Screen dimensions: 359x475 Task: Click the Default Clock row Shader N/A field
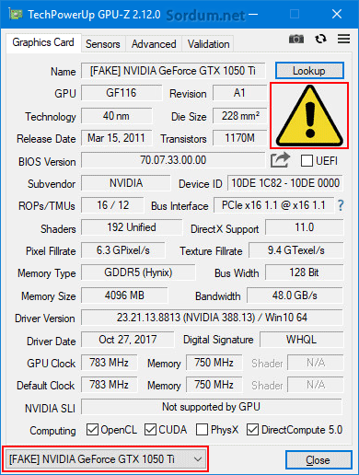point(316,385)
